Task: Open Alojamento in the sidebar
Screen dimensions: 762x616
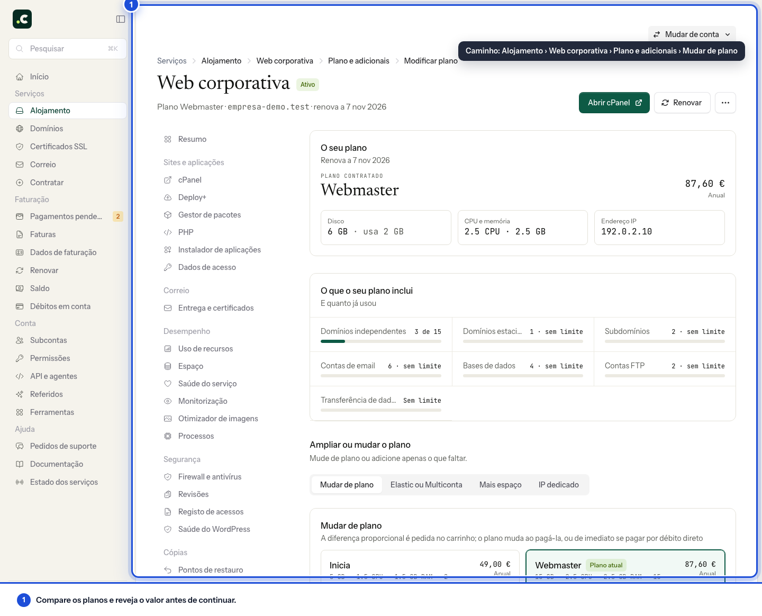Action: click(x=68, y=111)
